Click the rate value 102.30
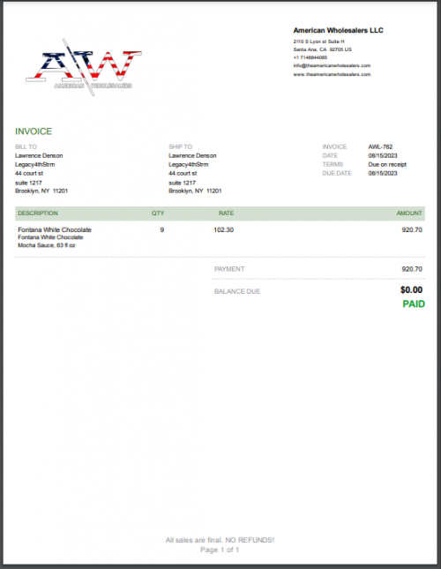The image size is (441, 569). [x=223, y=229]
